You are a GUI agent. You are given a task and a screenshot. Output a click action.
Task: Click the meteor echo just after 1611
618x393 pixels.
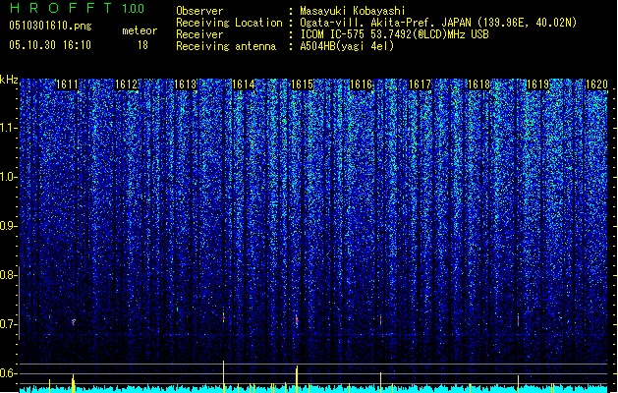pos(74,322)
